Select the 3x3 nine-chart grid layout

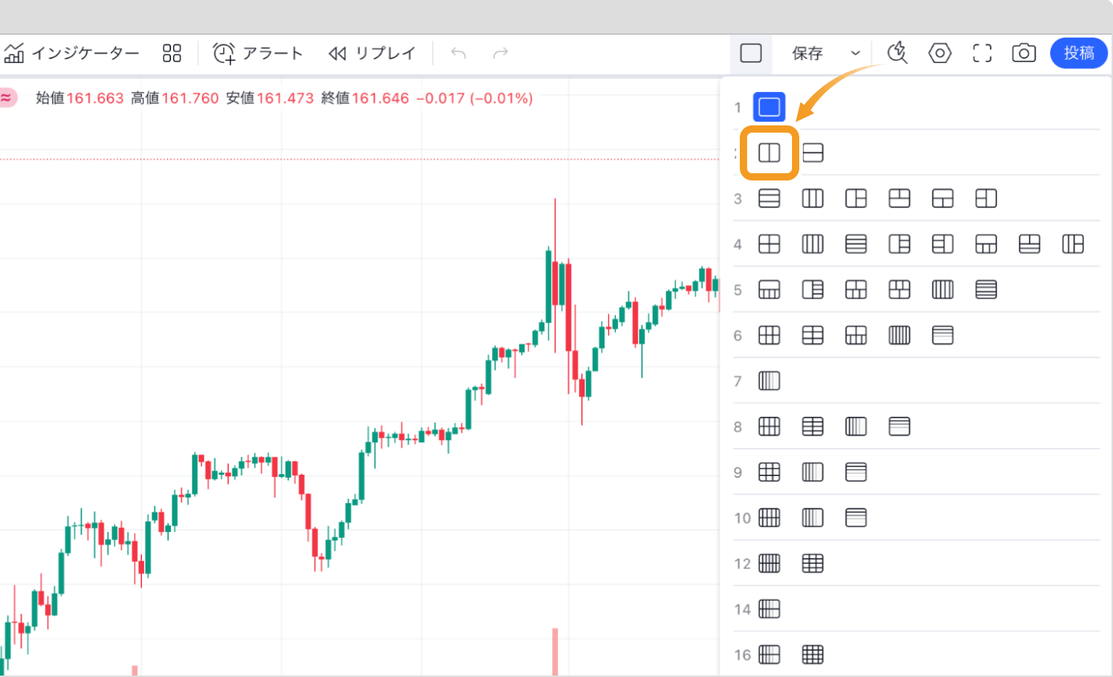click(769, 473)
